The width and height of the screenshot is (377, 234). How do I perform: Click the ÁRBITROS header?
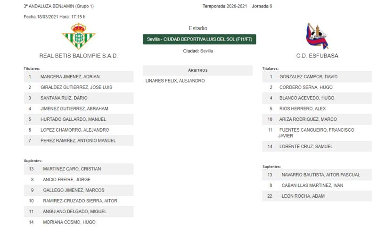(197, 70)
